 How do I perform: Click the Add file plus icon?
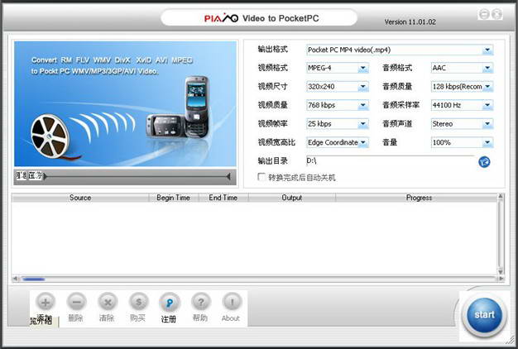(x=46, y=302)
